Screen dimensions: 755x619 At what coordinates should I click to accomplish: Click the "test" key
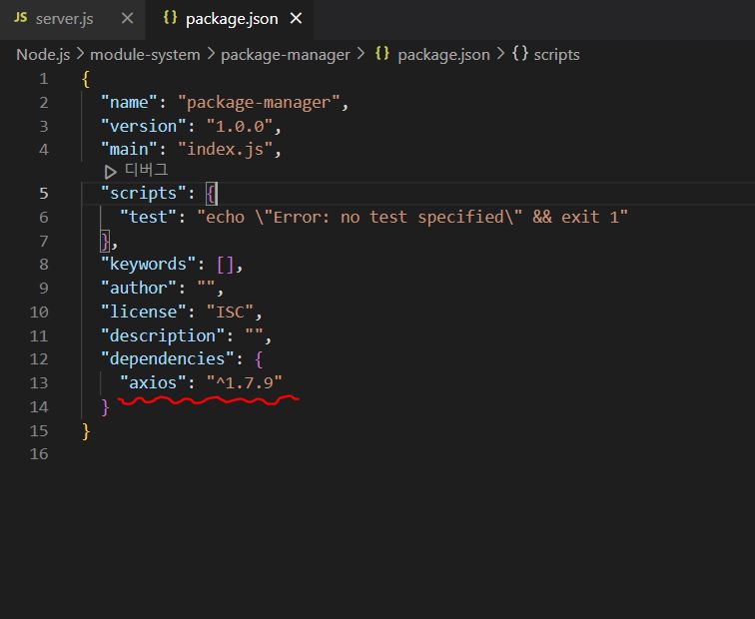pos(148,217)
